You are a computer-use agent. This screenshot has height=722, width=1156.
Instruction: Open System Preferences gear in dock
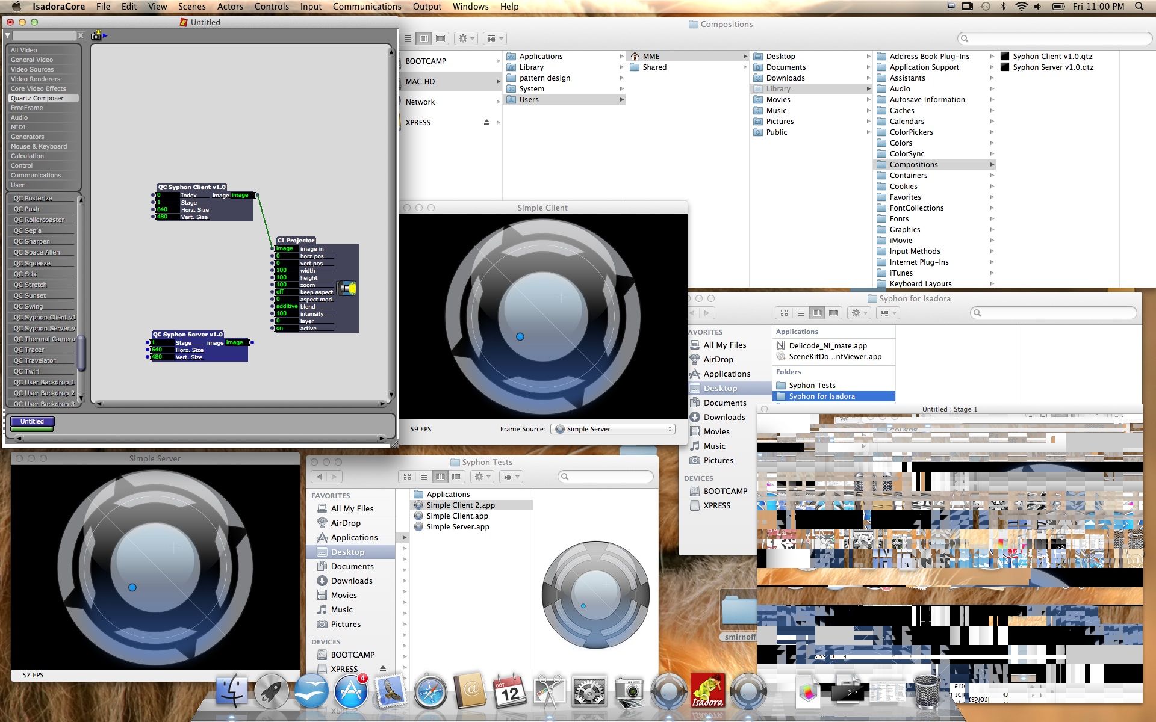589,691
